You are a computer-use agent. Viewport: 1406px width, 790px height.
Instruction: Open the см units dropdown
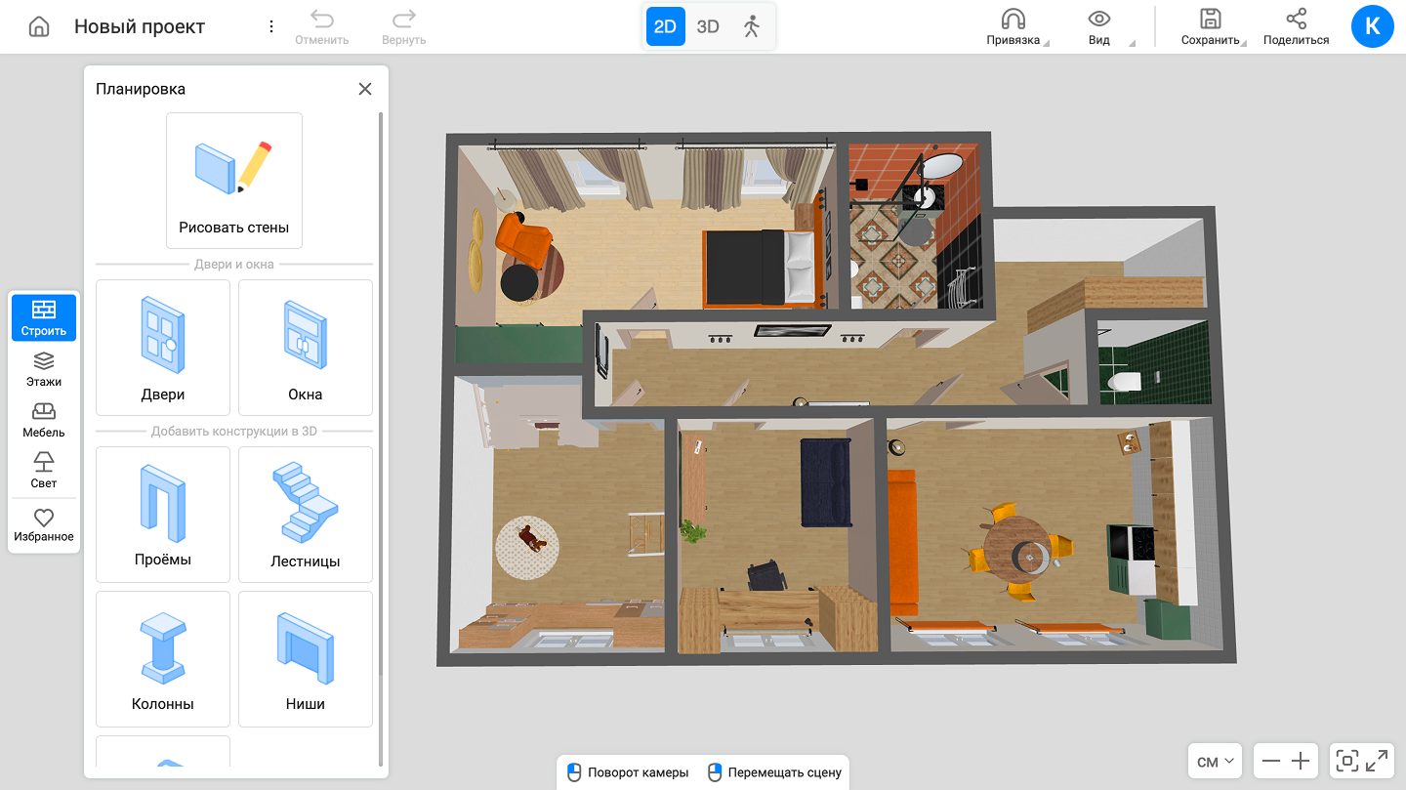click(1216, 762)
